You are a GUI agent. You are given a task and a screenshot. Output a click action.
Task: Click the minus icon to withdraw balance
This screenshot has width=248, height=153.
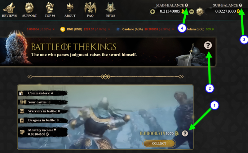coord(192,12)
